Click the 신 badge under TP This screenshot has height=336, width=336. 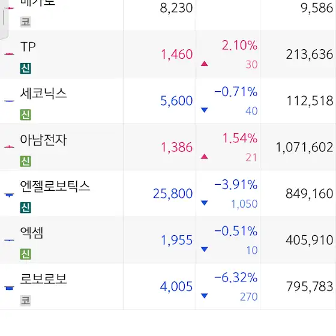(x=25, y=68)
